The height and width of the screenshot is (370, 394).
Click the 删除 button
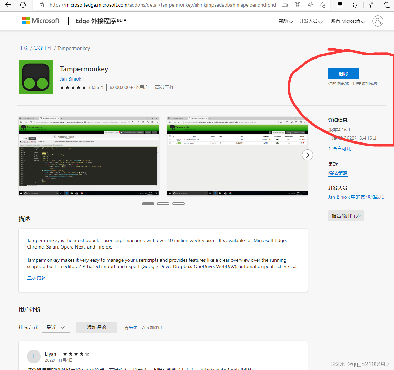point(343,74)
